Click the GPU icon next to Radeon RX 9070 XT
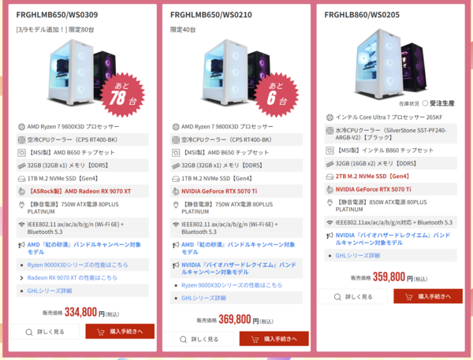The image size is (473, 360). [21, 191]
